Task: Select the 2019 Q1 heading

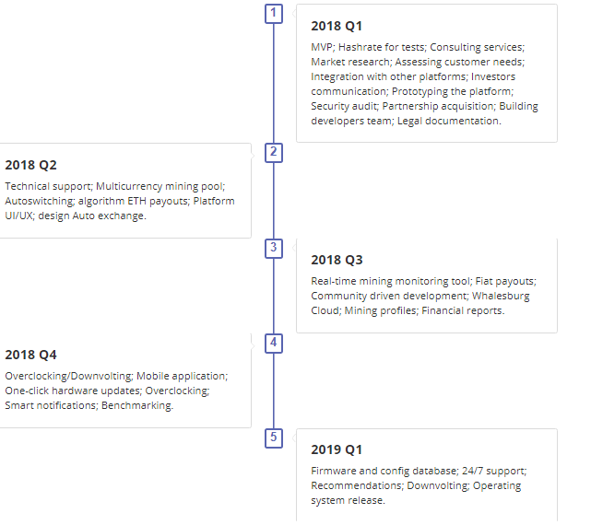Action: tap(337, 449)
